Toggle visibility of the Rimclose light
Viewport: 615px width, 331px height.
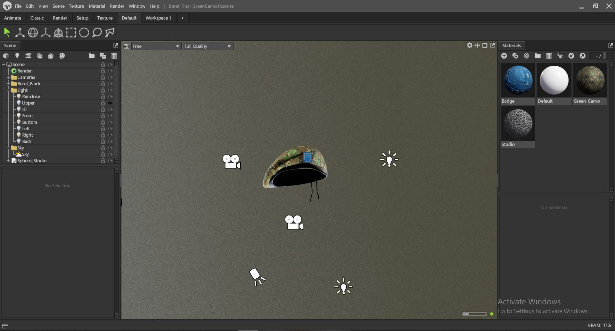110,97
